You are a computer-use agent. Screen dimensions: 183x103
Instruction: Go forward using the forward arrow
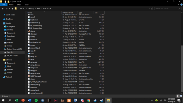click(6, 9)
